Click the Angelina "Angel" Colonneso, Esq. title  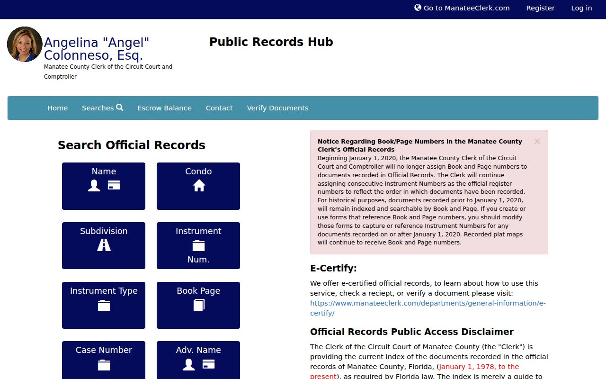97,49
